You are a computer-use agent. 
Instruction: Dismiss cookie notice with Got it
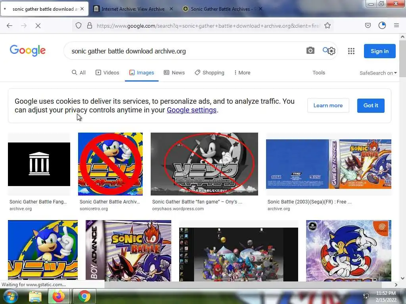(x=371, y=105)
